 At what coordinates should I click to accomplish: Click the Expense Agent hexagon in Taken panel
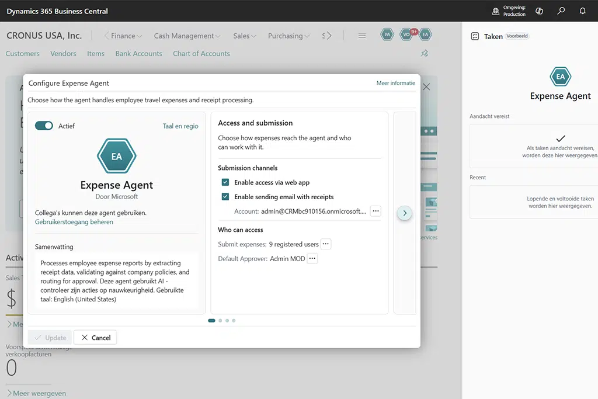pyautogui.click(x=560, y=77)
